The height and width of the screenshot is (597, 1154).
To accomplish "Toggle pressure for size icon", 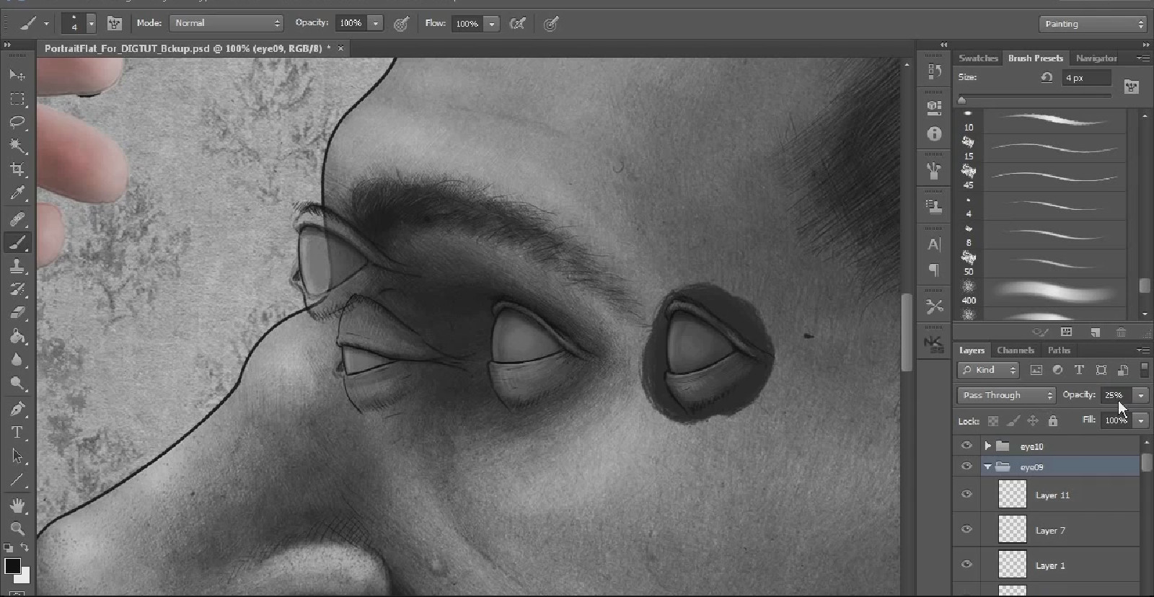I will click(551, 24).
